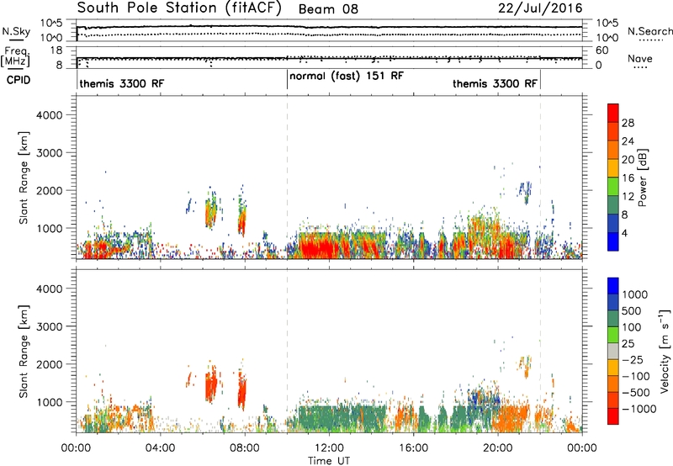The width and height of the screenshot is (673, 466).
Task: Click the first 'themis 3300 RF' label
Action: pyautogui.click(x=122, y=83)
